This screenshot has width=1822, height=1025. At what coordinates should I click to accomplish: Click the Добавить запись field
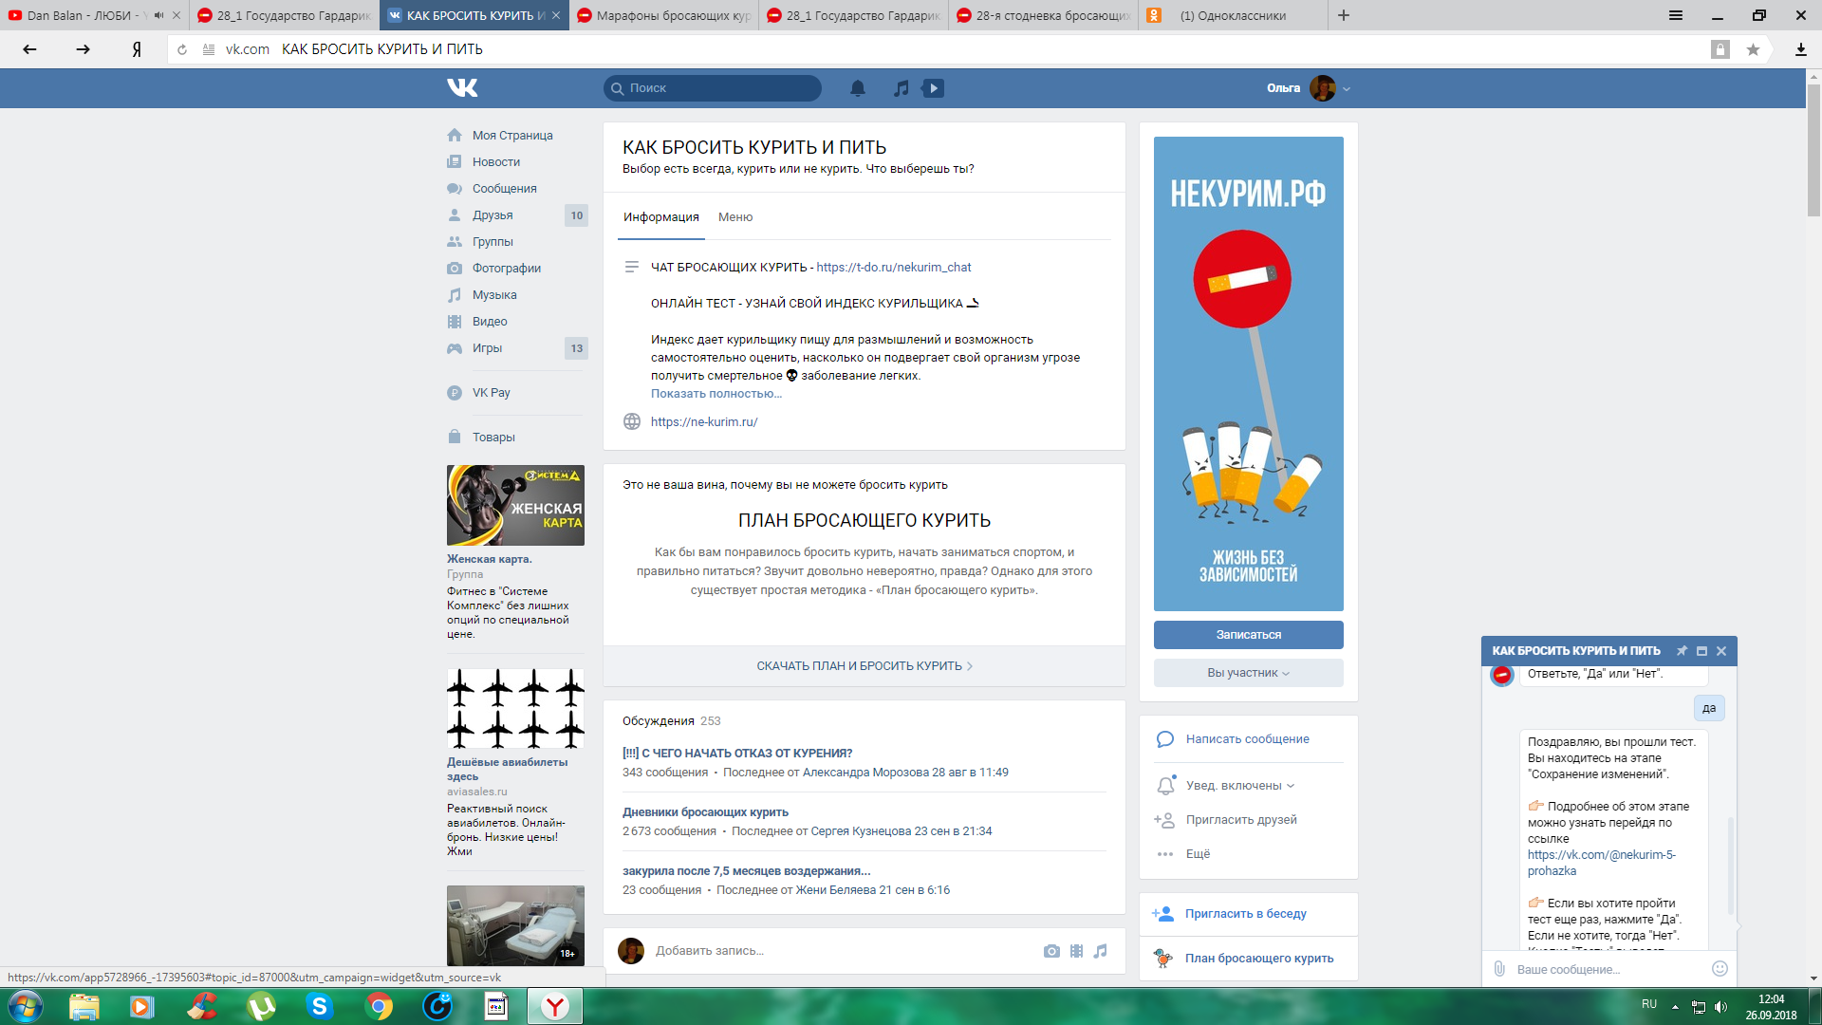pos(710,951)
